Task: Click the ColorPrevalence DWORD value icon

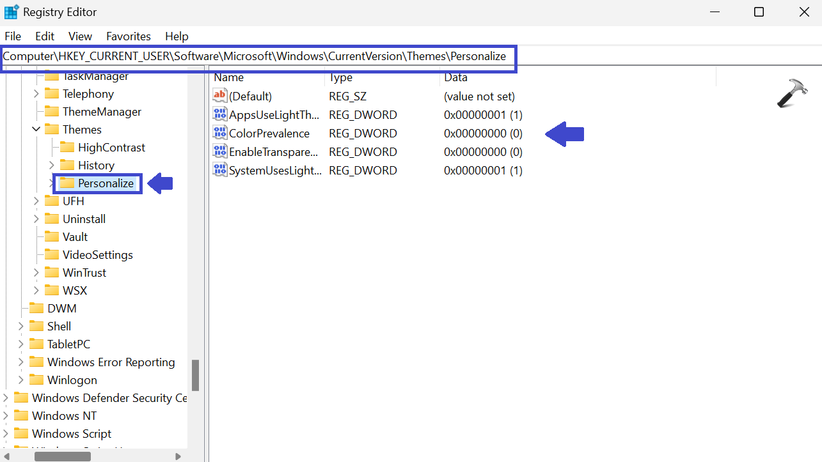Action: click(x=220, y=133)
